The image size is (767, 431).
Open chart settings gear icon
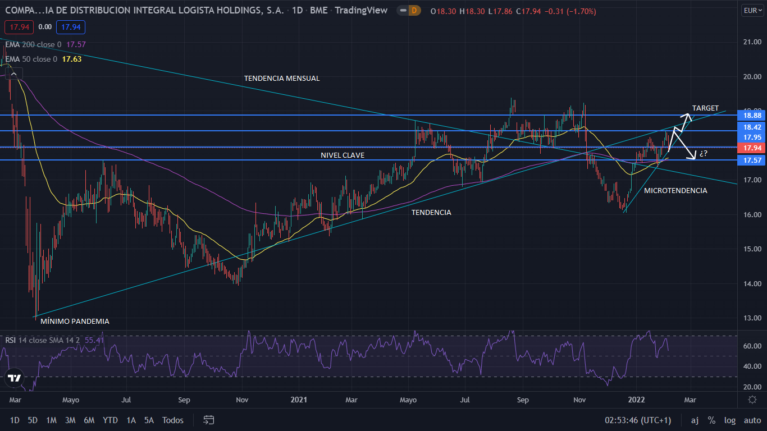(x=752, y=400)
